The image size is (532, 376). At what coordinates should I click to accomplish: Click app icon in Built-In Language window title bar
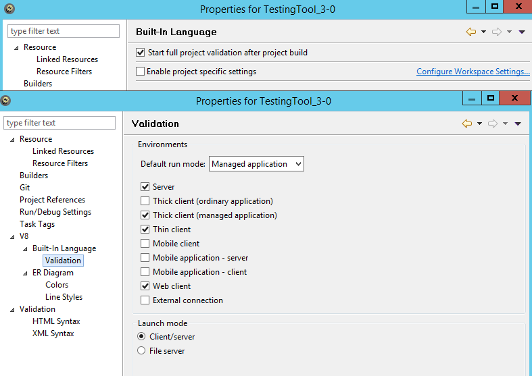coord(9,9)
